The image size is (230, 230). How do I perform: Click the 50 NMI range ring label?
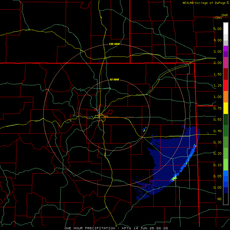[x=114, y=79]
